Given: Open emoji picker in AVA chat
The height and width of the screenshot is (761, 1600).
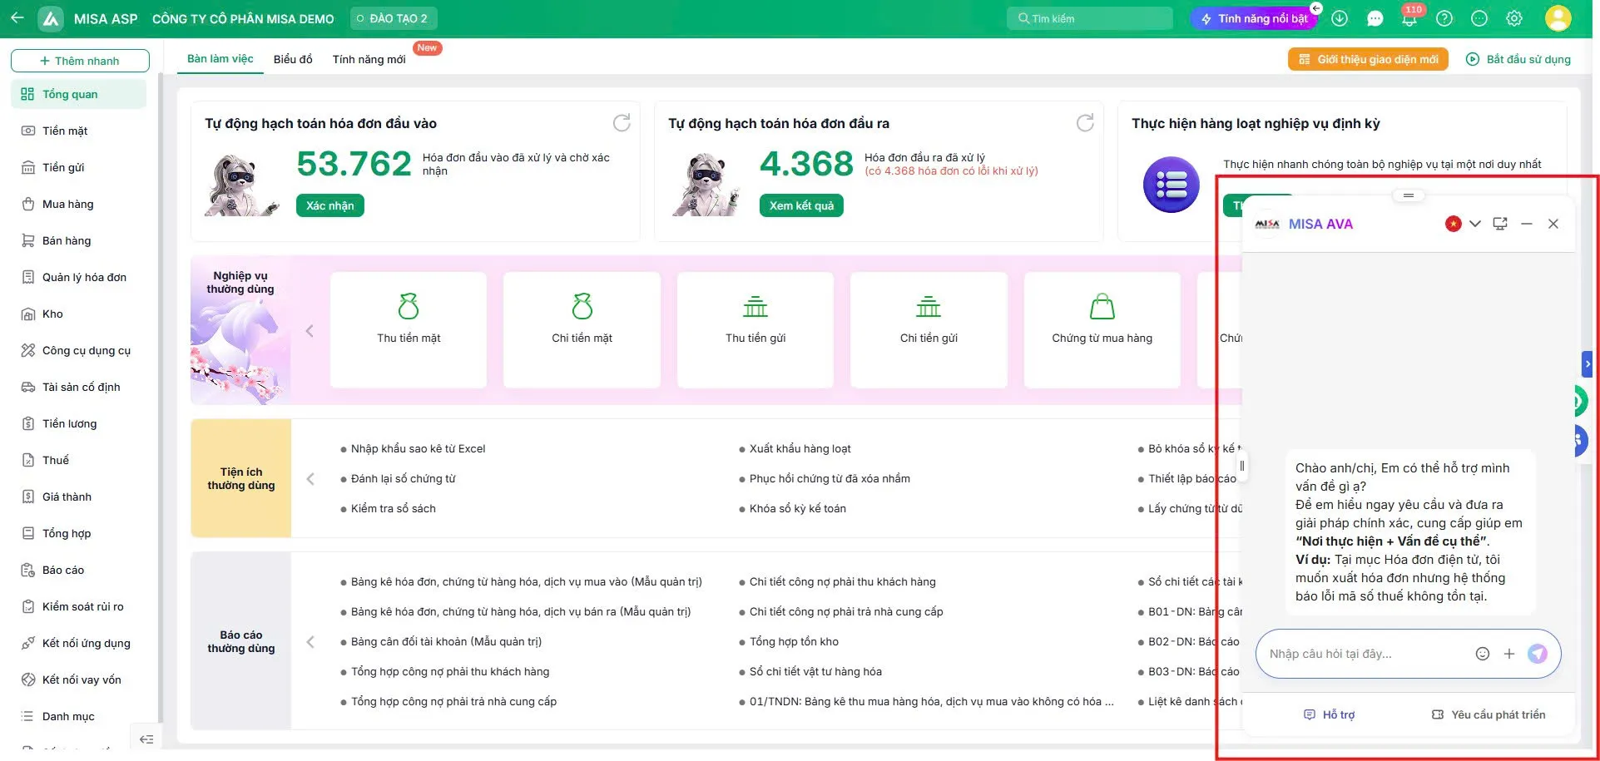Looking at the screenshot, I should tap(1483, 654).
